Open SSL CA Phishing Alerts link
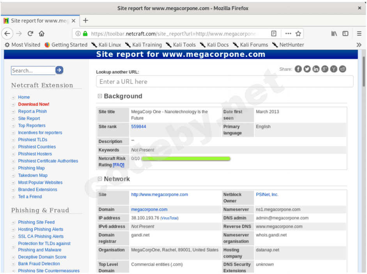The height and width of the screenshot is (274, 367). pyautogui.click(x=41, y=236)
